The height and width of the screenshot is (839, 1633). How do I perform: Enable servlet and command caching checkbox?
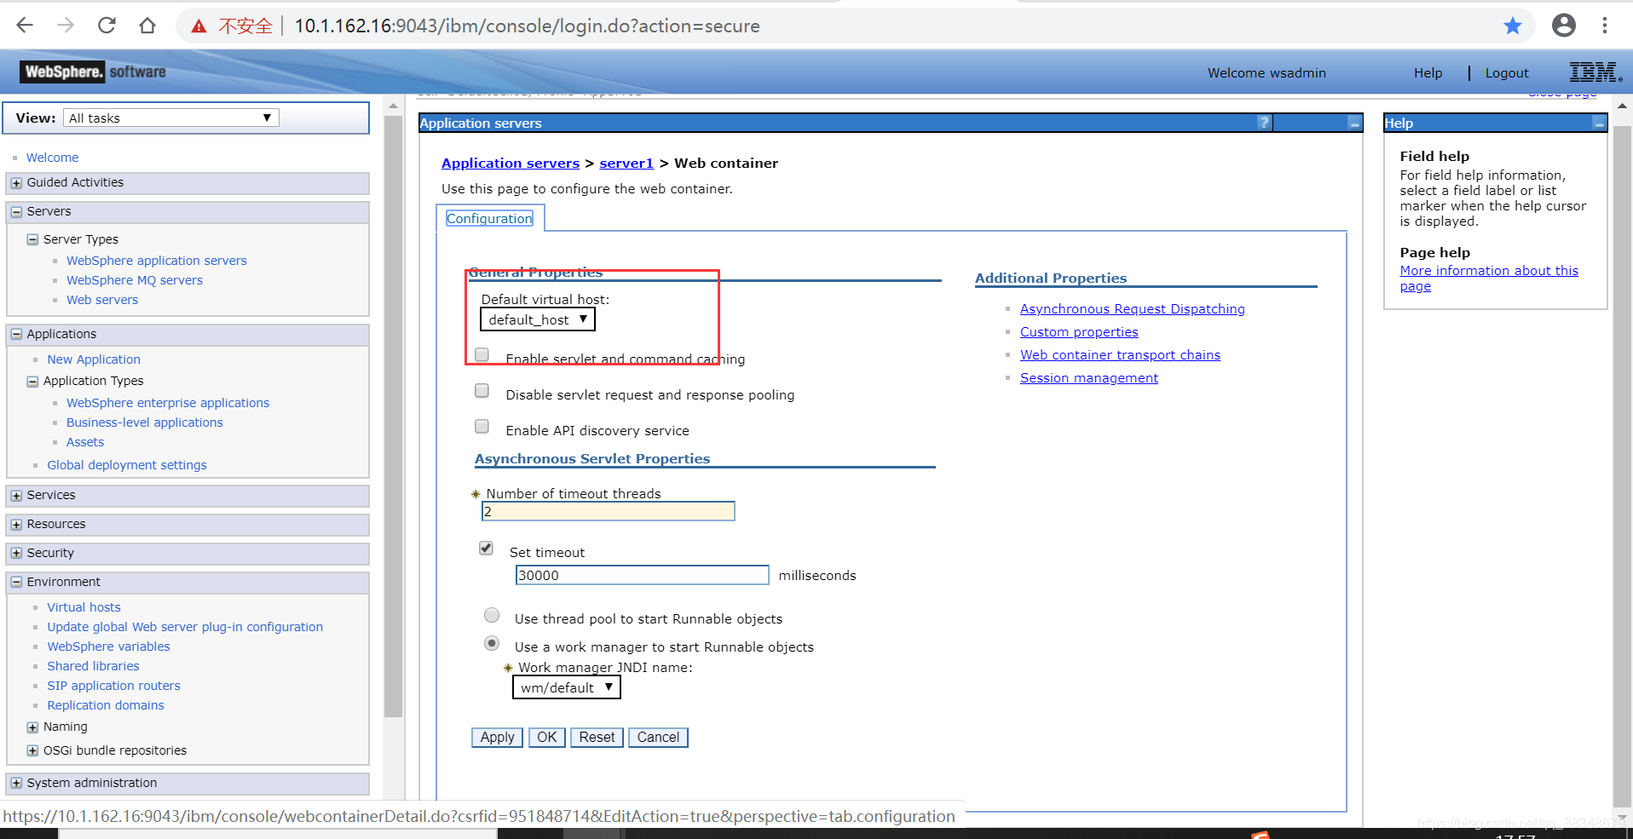click(x=482, y=354)
